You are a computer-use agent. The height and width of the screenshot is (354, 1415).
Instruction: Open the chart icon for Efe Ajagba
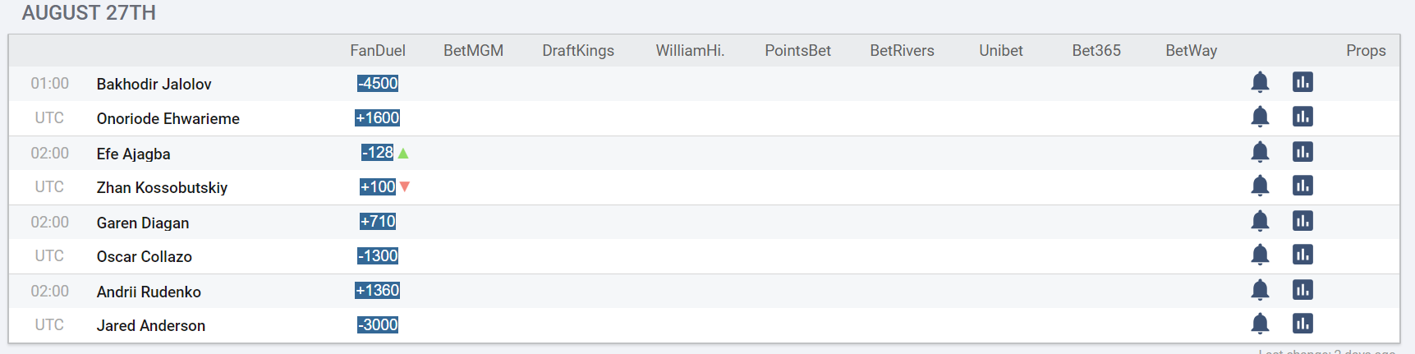pyautogui.click(x=1302, y=152)
